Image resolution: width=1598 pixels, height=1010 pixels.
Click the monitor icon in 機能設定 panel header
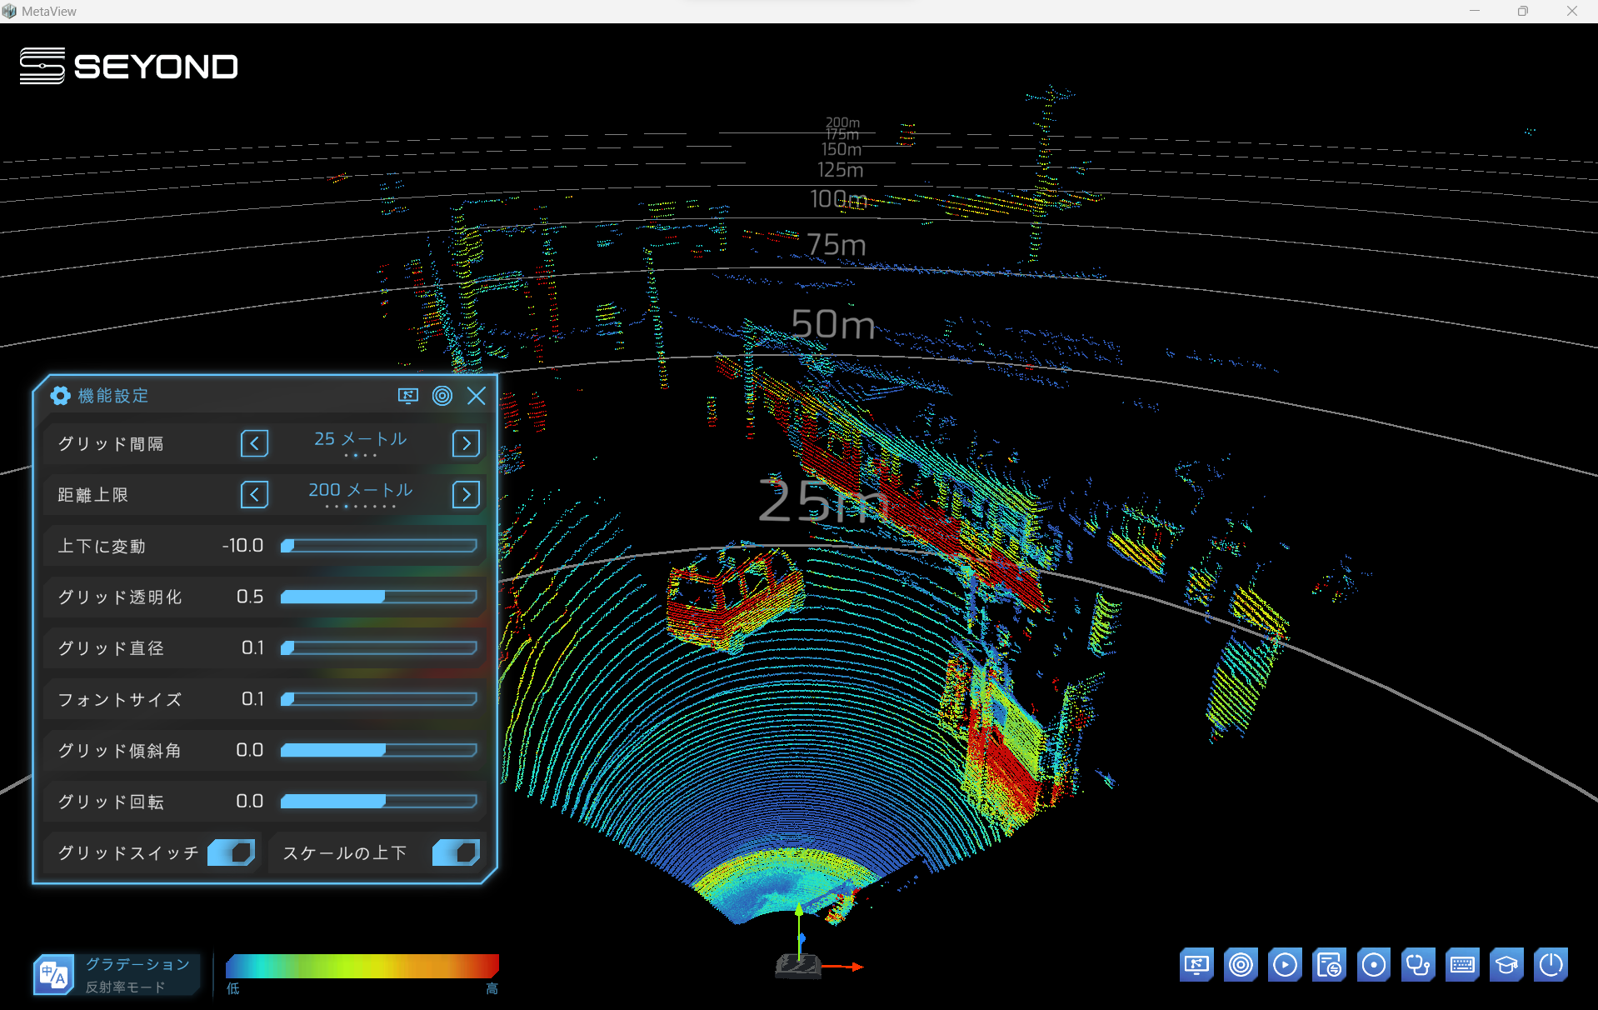pos(407,396)
